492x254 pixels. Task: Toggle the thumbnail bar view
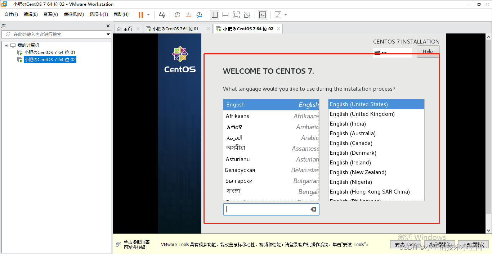tap(225, 15)
